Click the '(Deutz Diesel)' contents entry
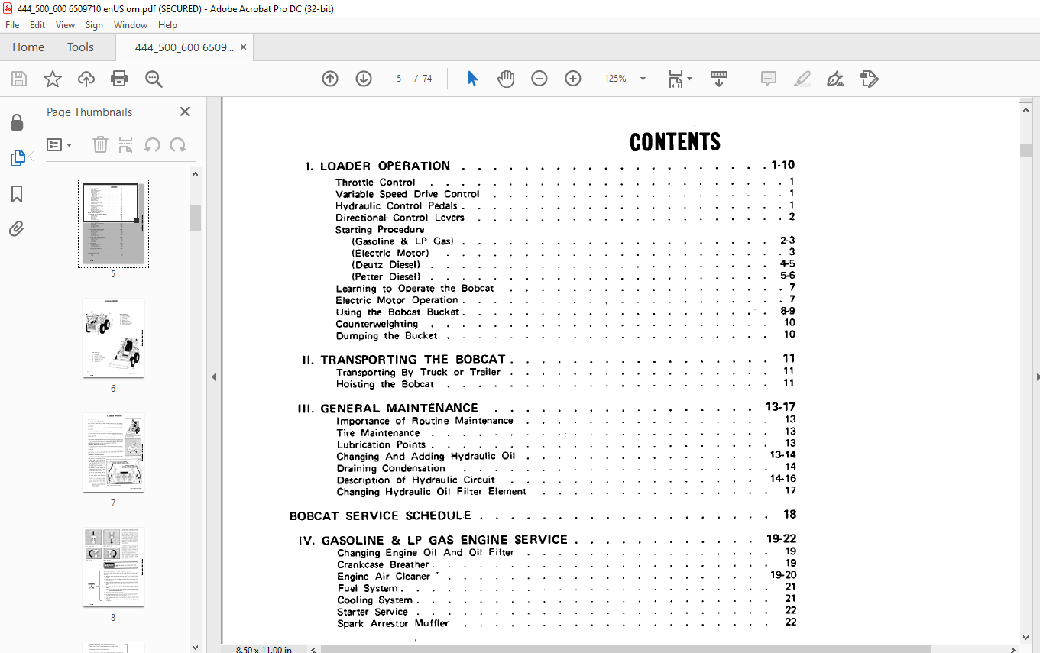Image resolution: width=1040 pixels, height=653 pixels. [x=386, y=265]
